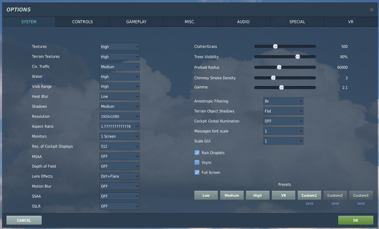379x229 pixels.
Task: Close the Options window with X
Action: click(x=371, y=10)
